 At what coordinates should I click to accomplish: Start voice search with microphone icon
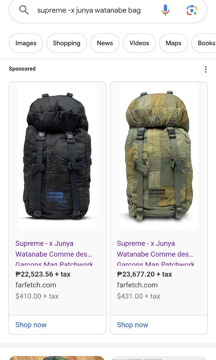coord(165,10)
